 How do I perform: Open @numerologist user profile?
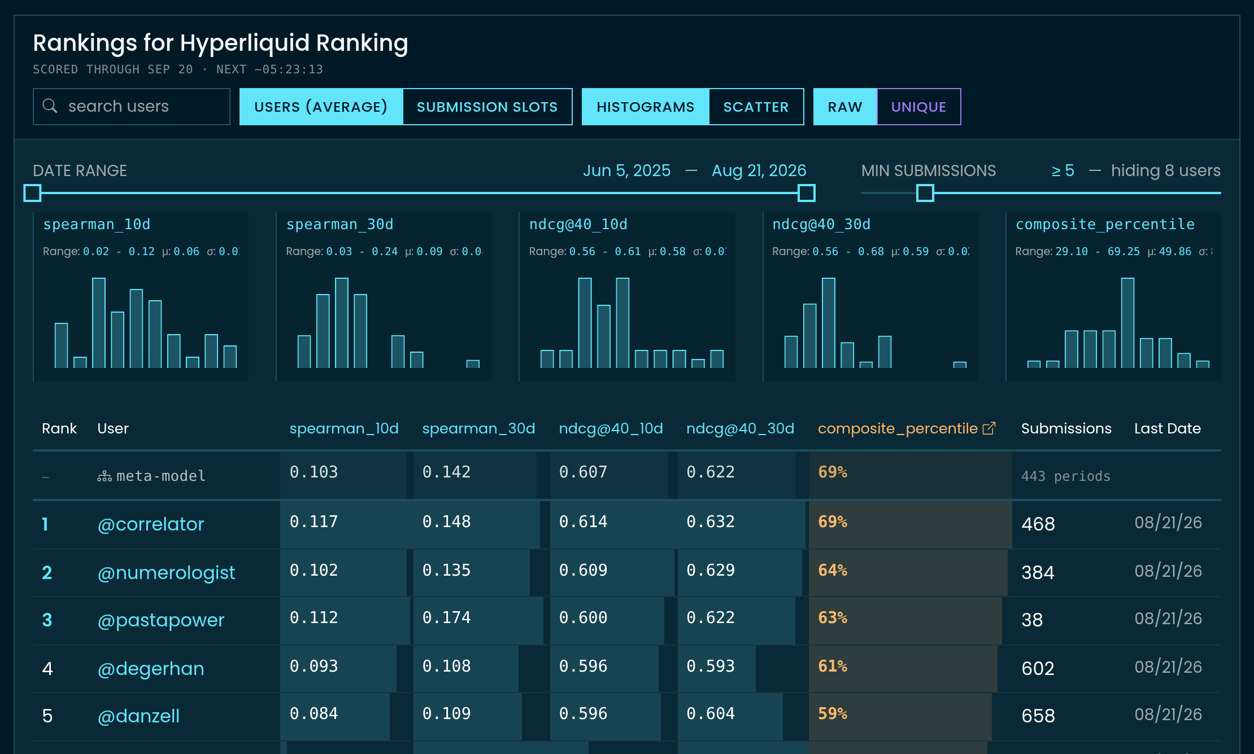(166, 573)
